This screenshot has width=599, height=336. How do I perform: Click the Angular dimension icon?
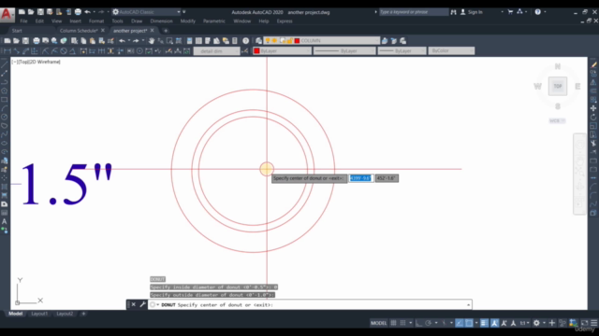click(73, 51)
